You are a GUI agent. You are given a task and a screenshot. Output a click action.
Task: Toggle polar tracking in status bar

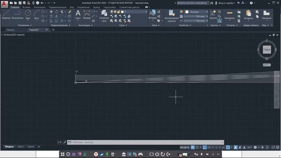pos(209,147)
